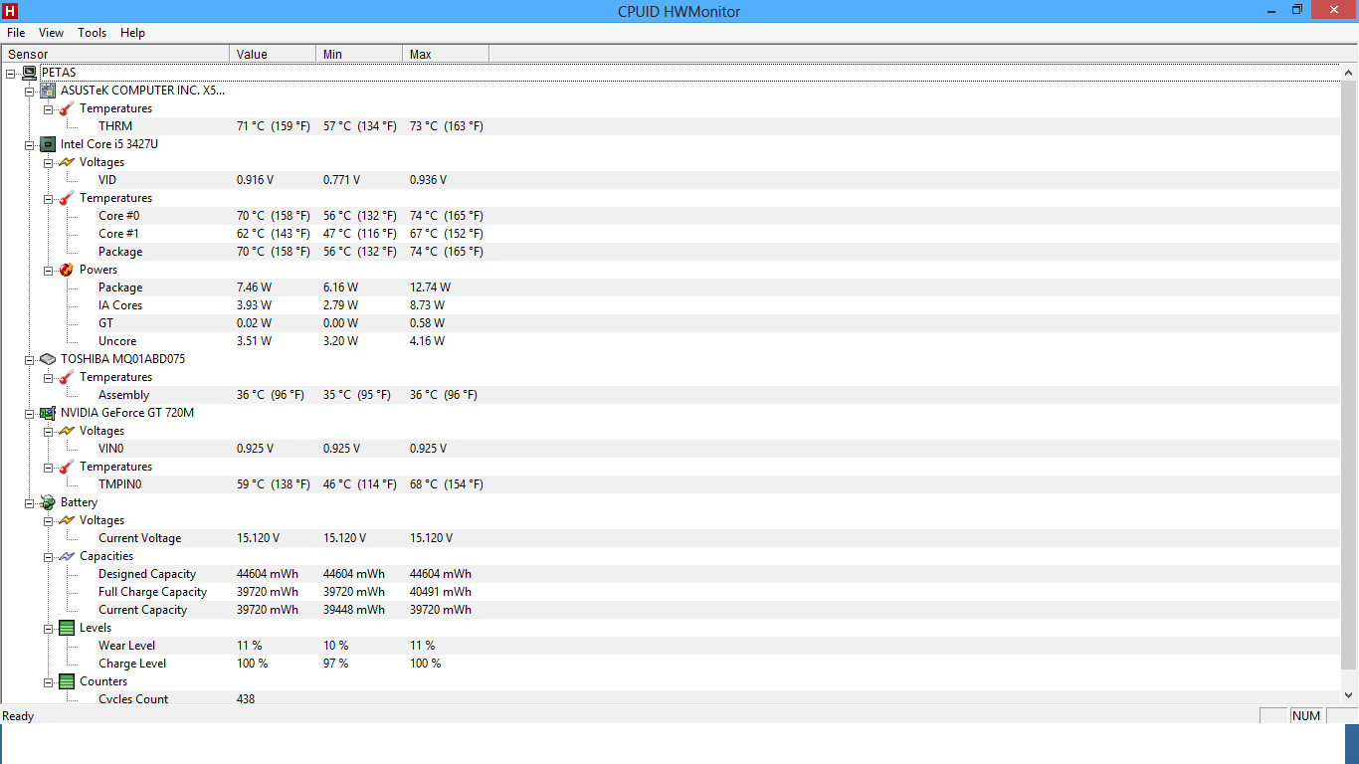The image size is (1359, 764).
Task: Click the Battery icon in the tree
Action: pos(48,502)
